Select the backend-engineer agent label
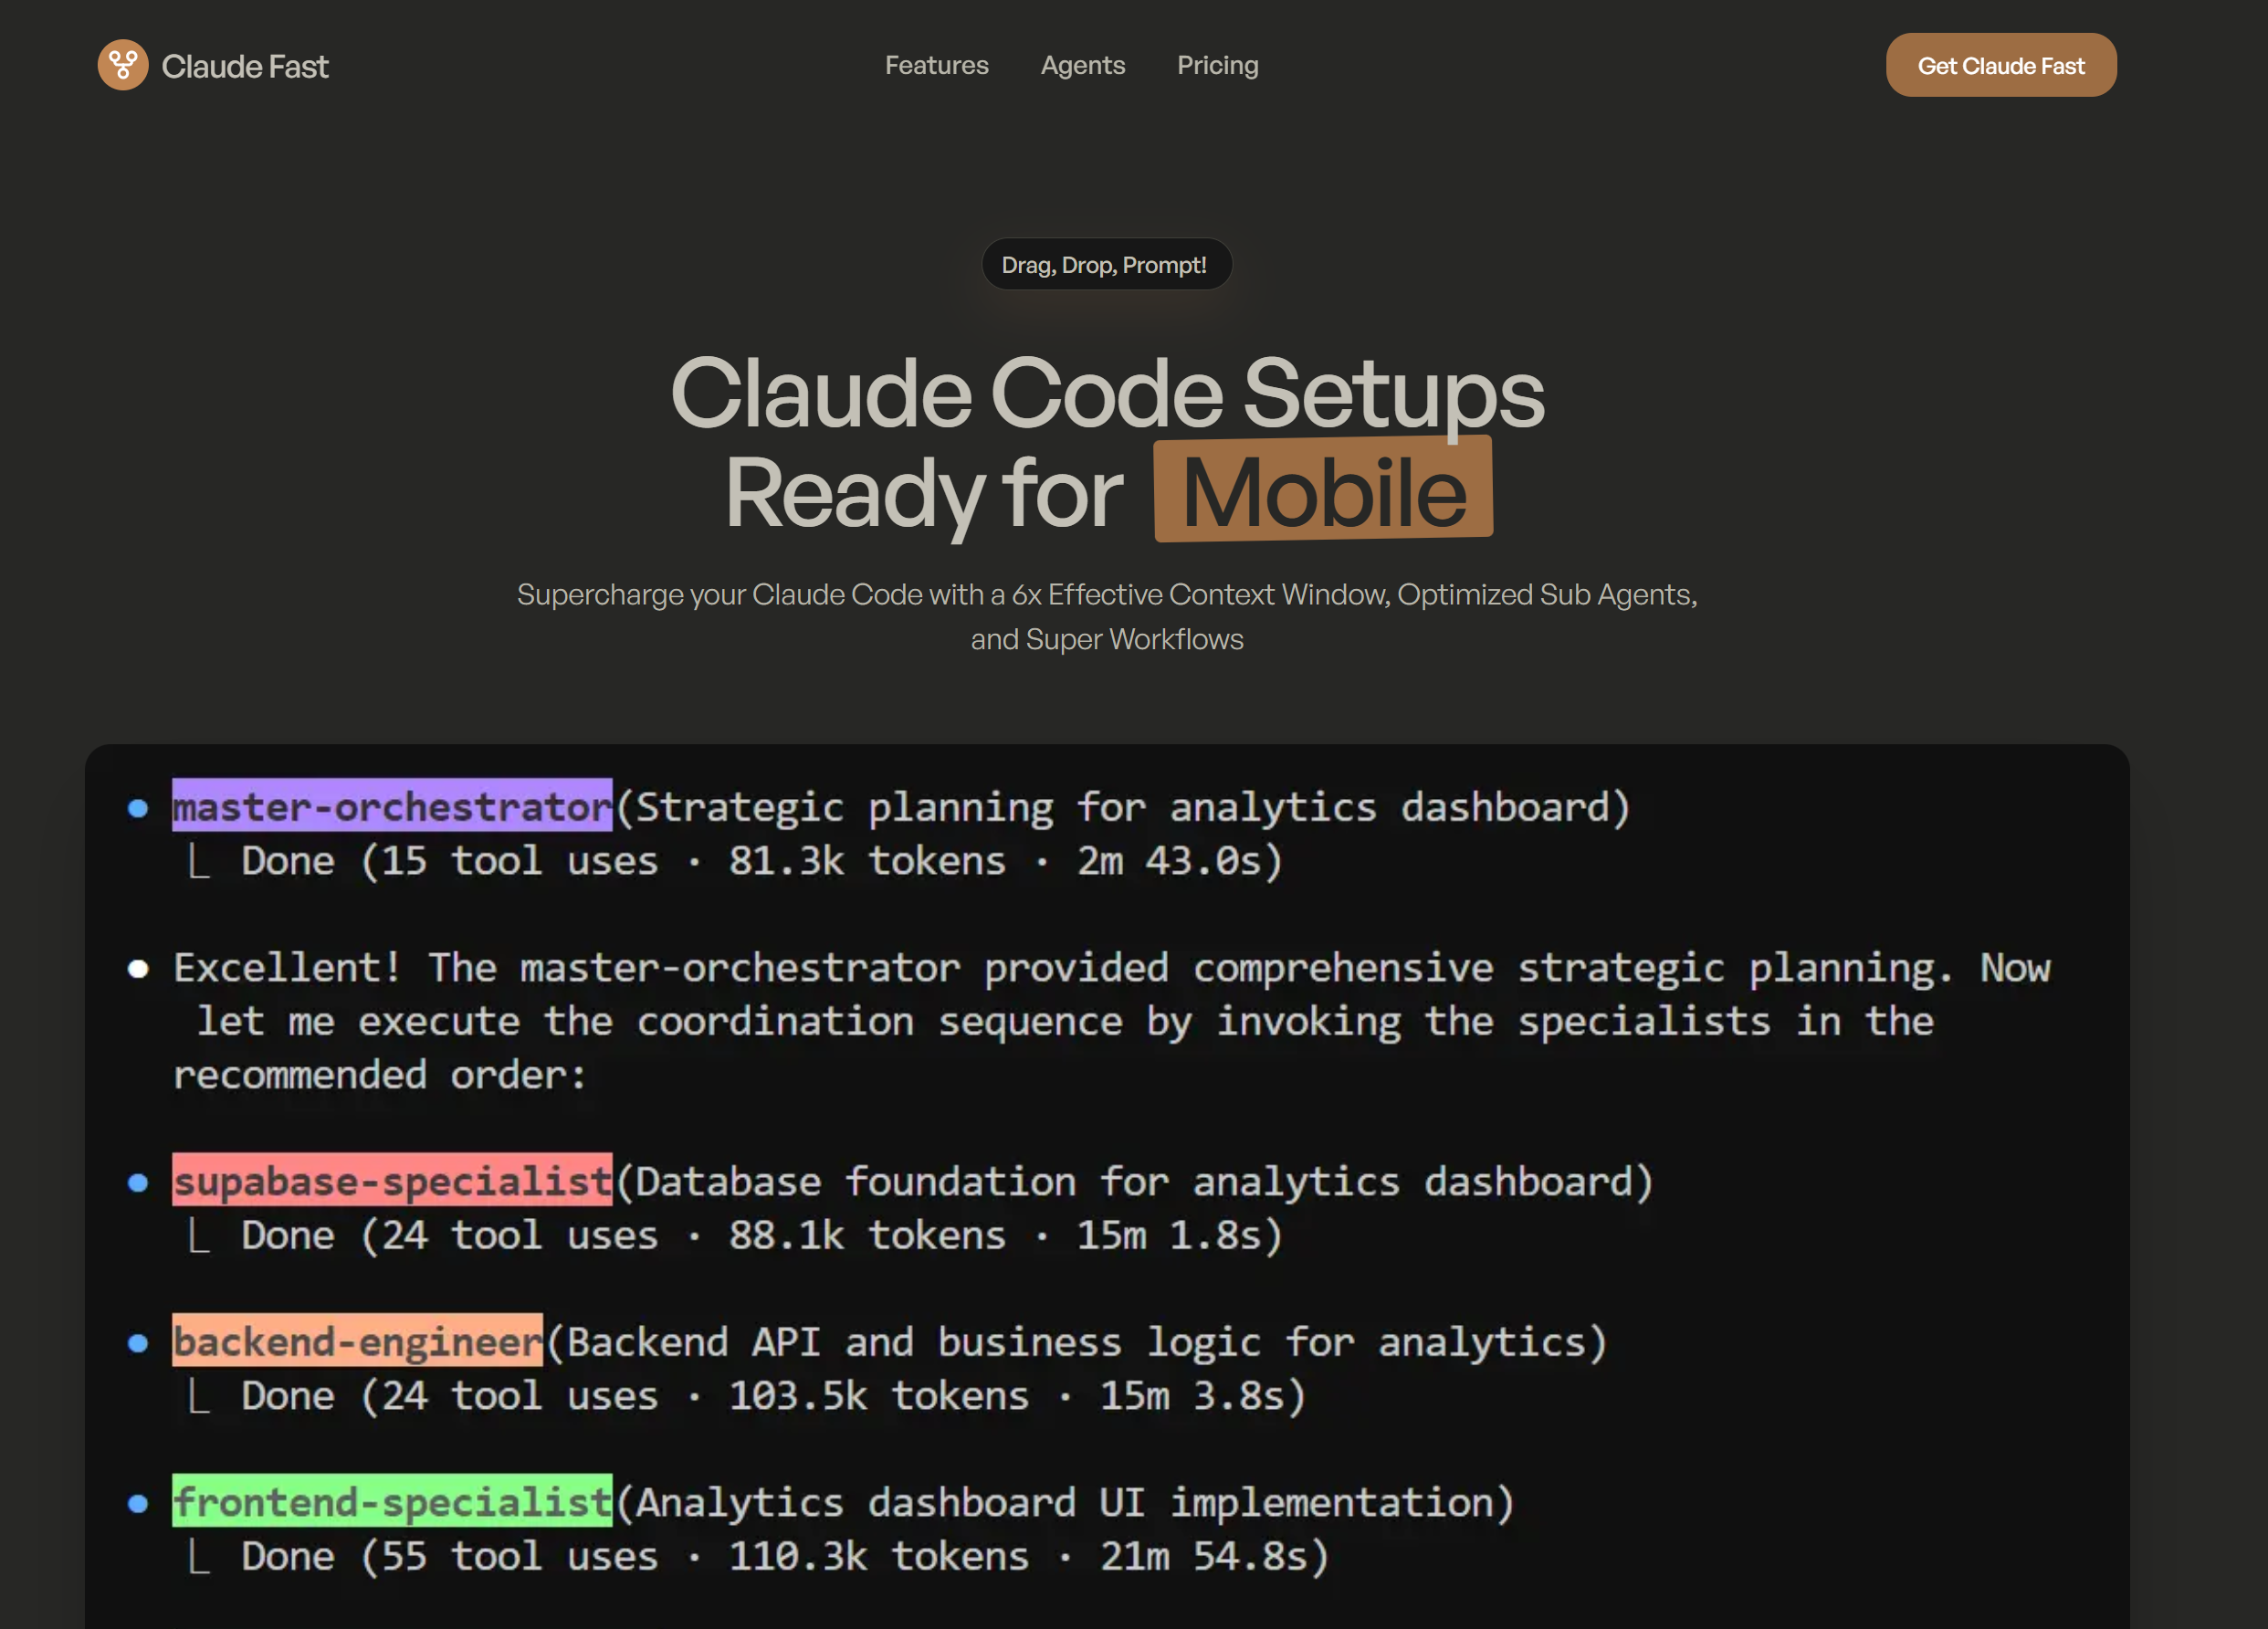The height and width of the screenshot is (1629, 2268). pos(356,1342)
